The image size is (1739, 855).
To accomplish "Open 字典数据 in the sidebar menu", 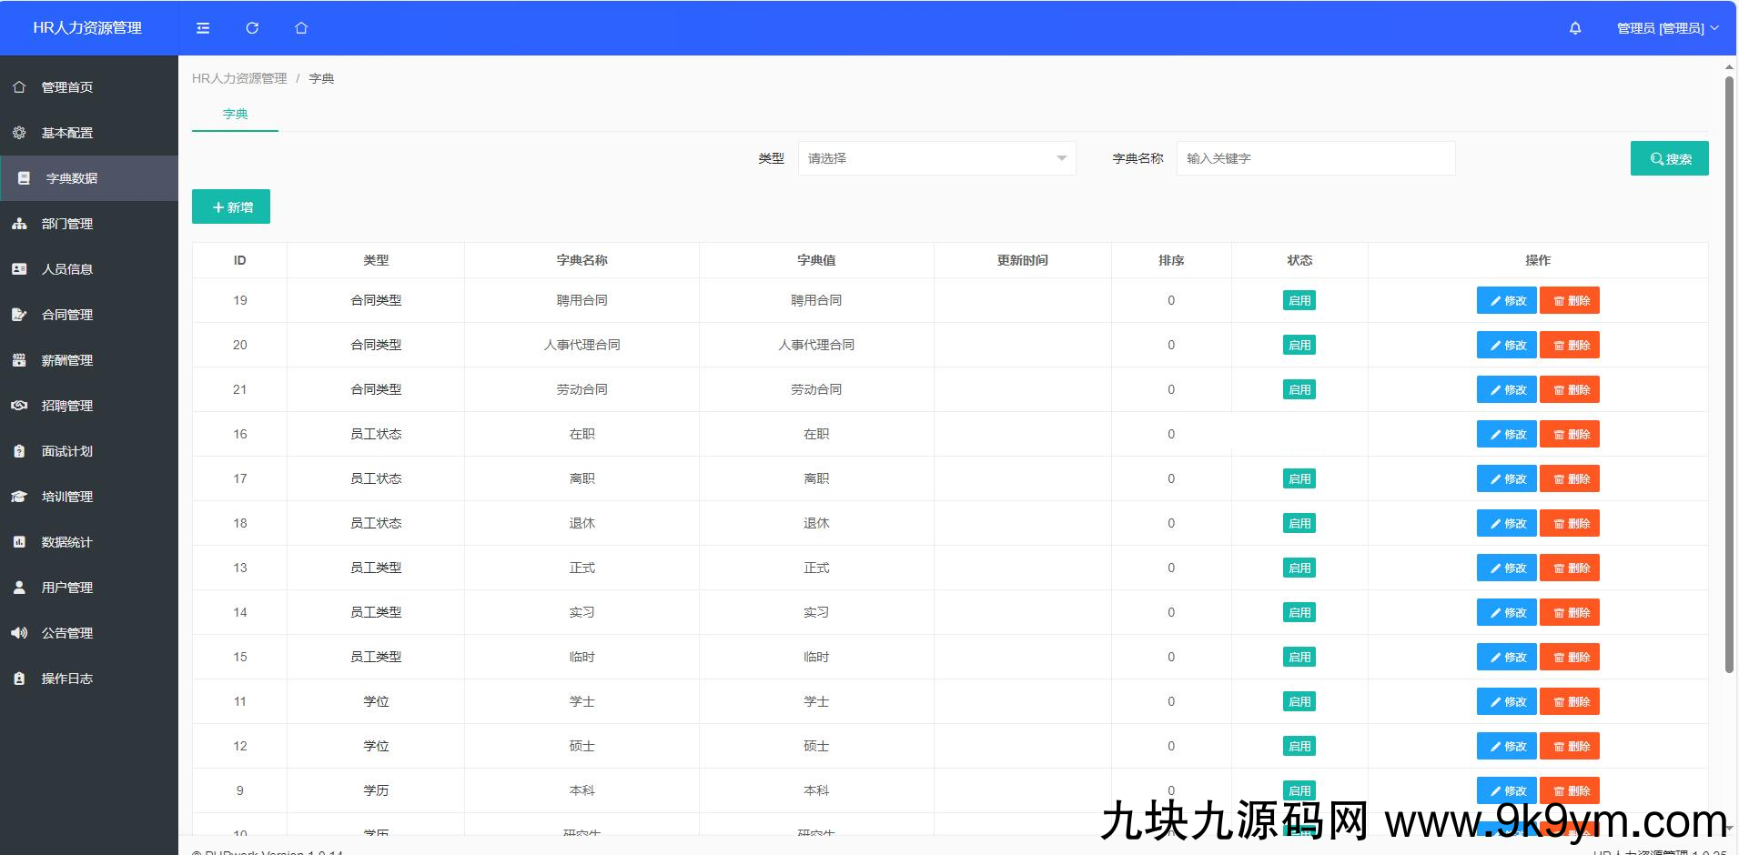I will point(72,178).
